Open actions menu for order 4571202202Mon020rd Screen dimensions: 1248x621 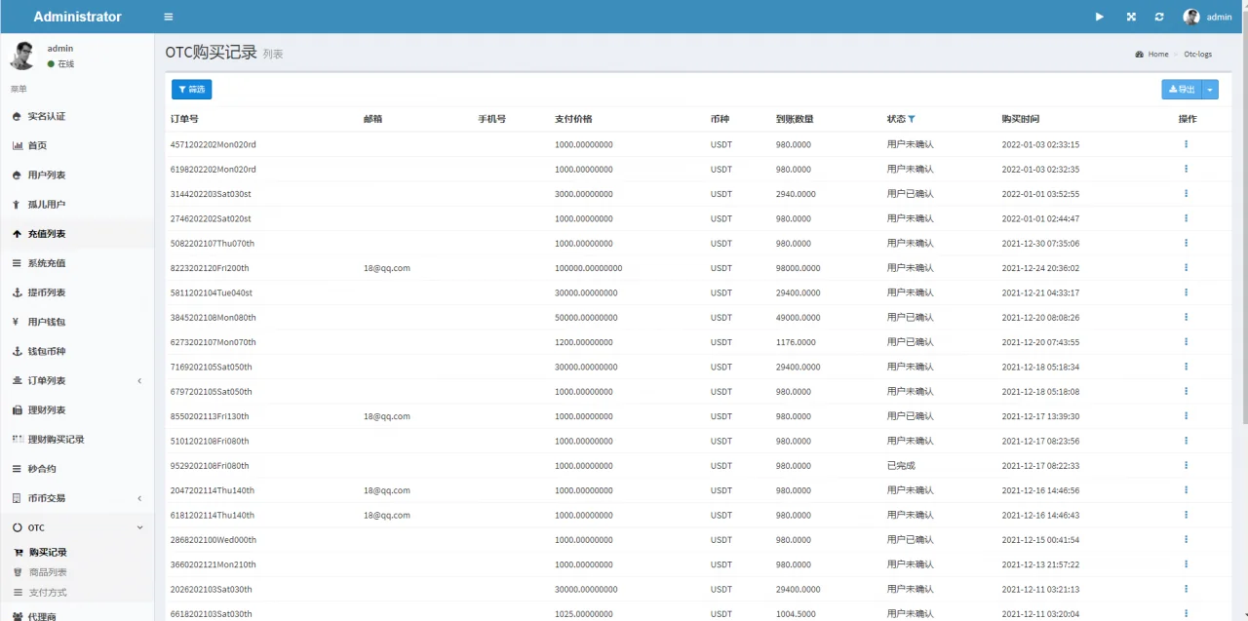(1186, 144)
